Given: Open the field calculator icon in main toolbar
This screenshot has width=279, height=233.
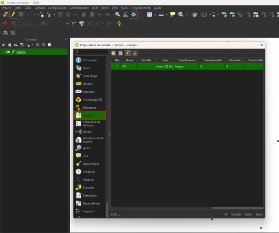Looking at the screenshot, I should point(126,15).
